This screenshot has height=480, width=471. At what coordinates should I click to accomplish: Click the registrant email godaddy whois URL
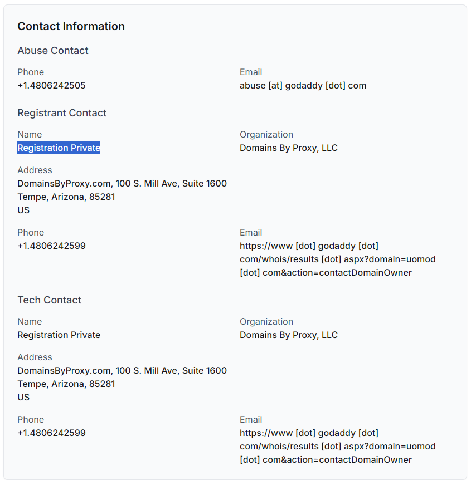(338, 259)
